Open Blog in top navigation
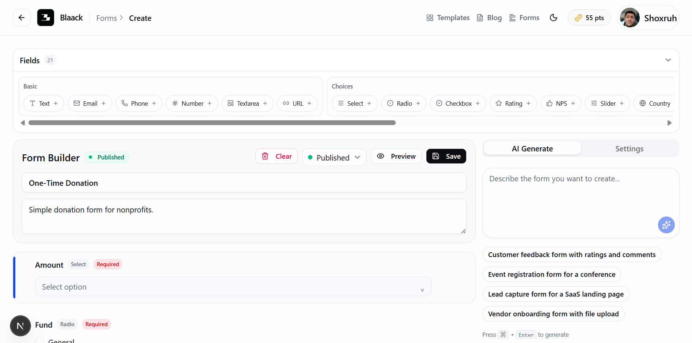This screenshot has width=692, height=343. [489, 18]
